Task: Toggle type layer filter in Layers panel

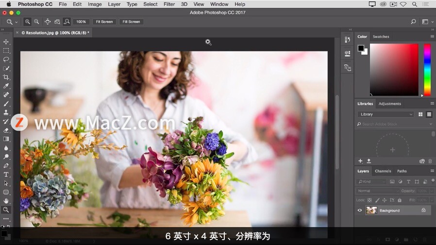Action: (x=408, y=182)
